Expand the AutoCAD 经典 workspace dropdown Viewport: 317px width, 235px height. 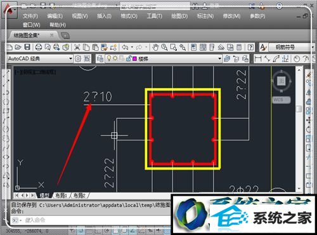[71, 58]
